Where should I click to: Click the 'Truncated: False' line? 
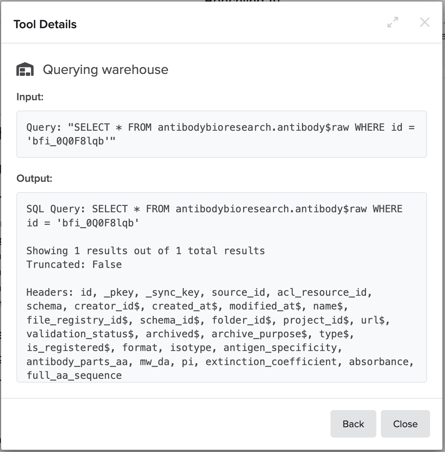pyautogui.click(x=74, y=264)
